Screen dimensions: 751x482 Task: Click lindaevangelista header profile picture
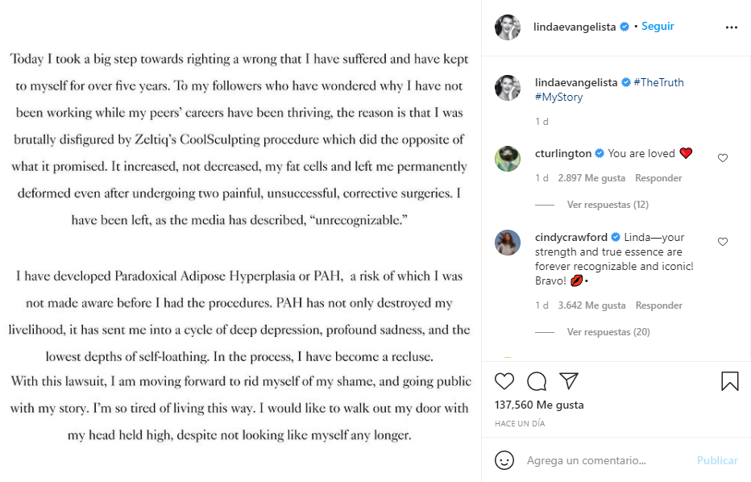(508, 27)
